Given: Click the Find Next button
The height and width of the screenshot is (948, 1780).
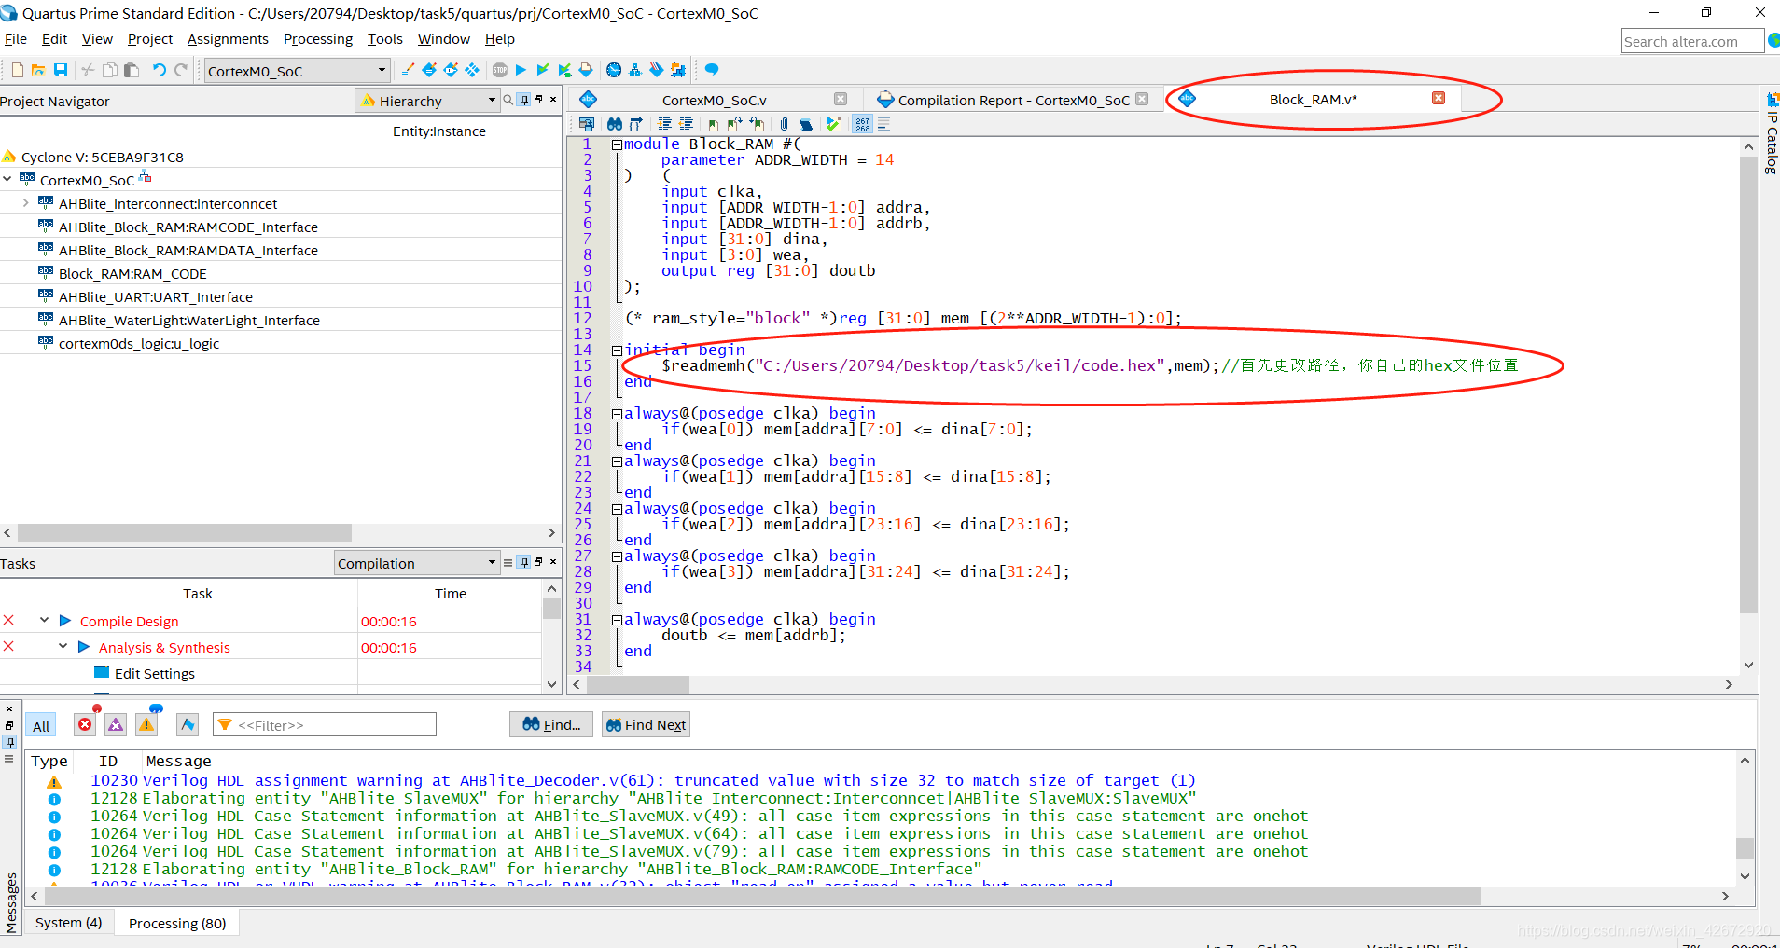Looking at the screenshot, I should point(646,724).
